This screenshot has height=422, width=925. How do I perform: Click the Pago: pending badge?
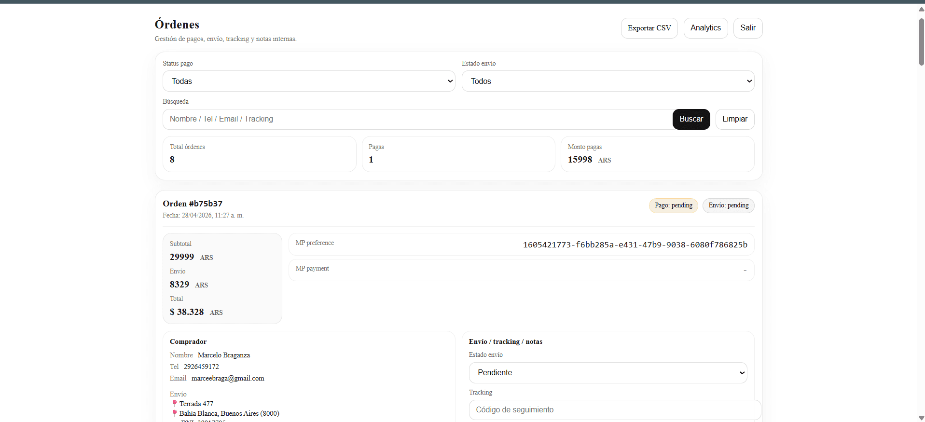coord(673,205)
